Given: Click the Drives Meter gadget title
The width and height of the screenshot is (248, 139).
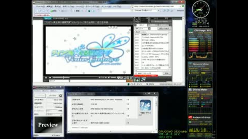Looking at the screenshot, I should tap(200, 90).
